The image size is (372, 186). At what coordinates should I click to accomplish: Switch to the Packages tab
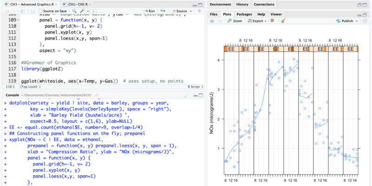pyautogui.click(x=244, y=14)
